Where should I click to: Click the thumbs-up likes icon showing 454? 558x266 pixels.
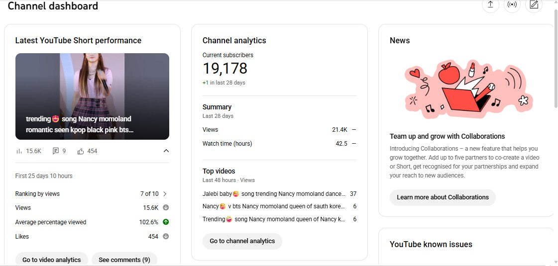[81, 151]
